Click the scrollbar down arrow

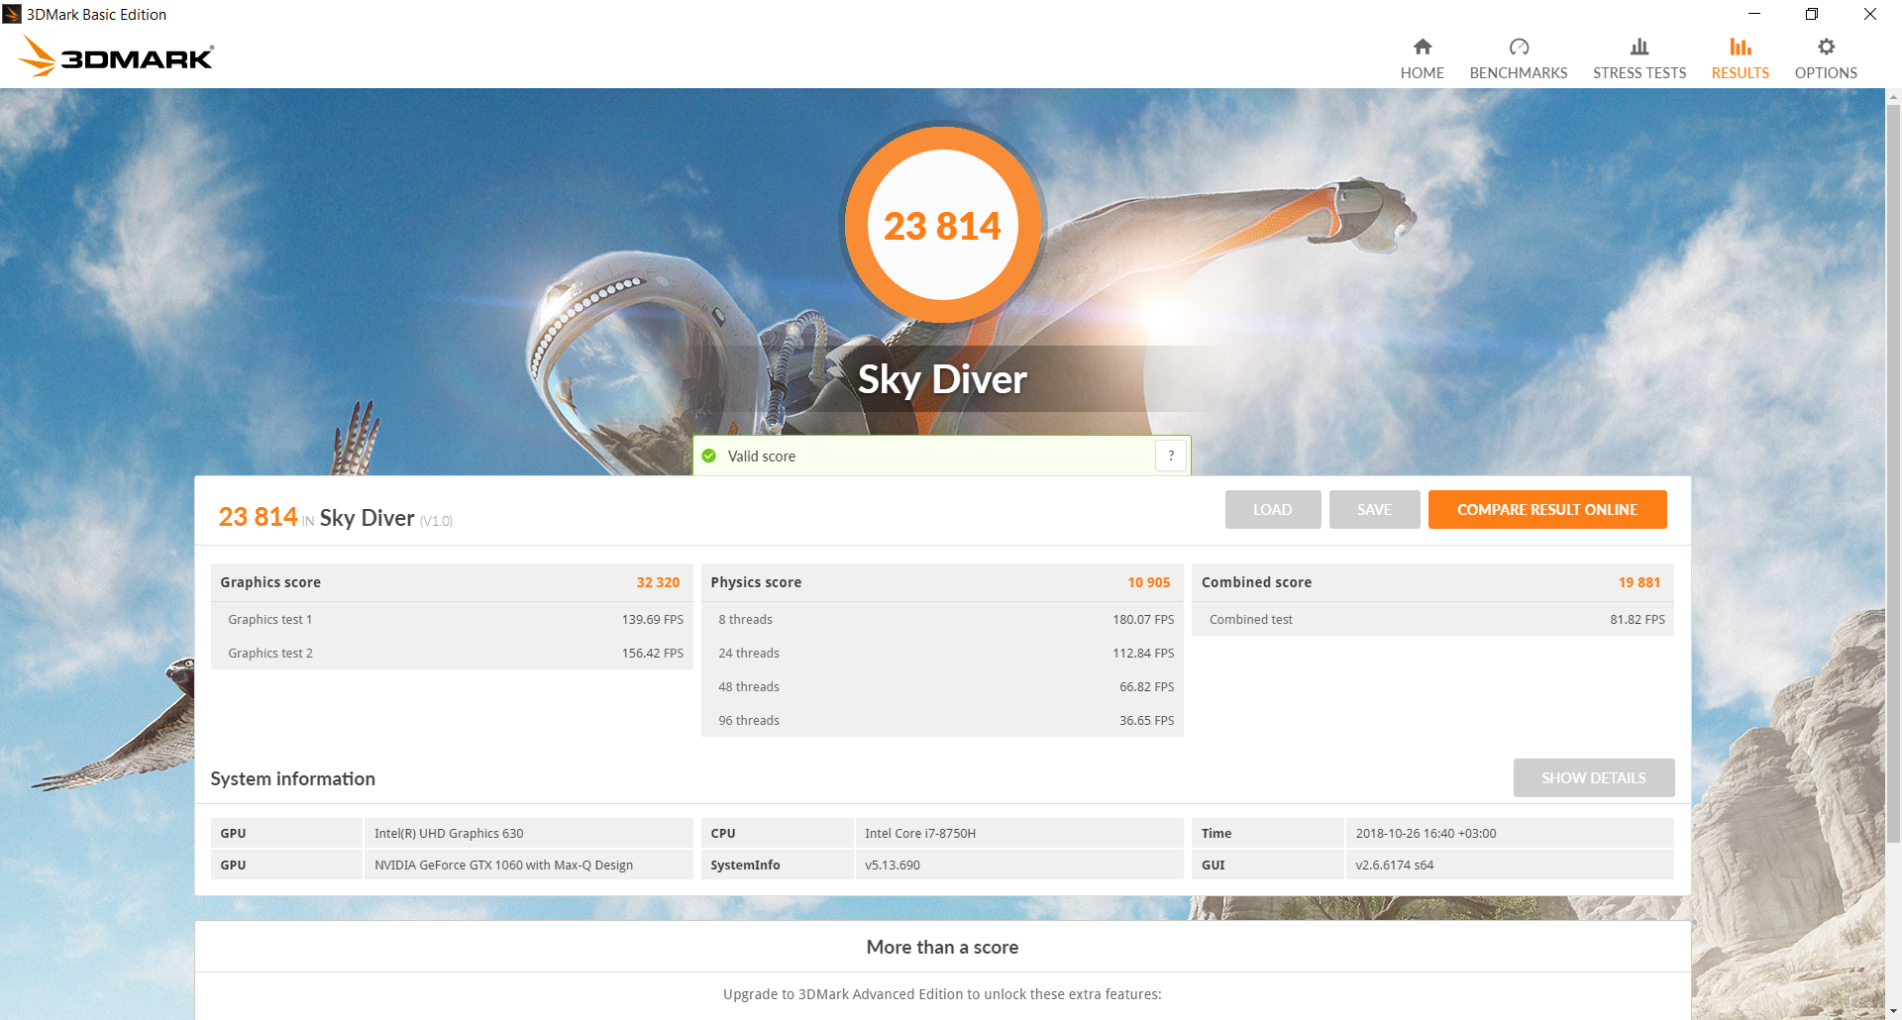pos(1893,1011)
